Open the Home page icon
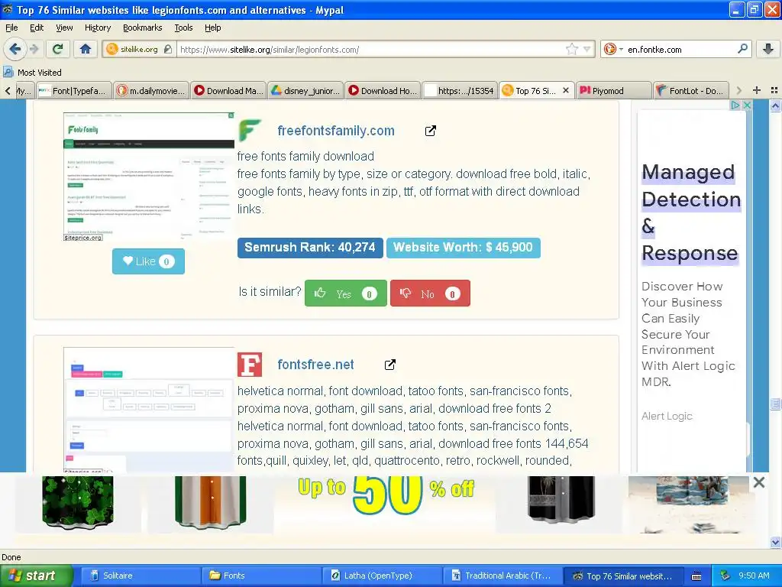The image size is (782, 587). 86,49
